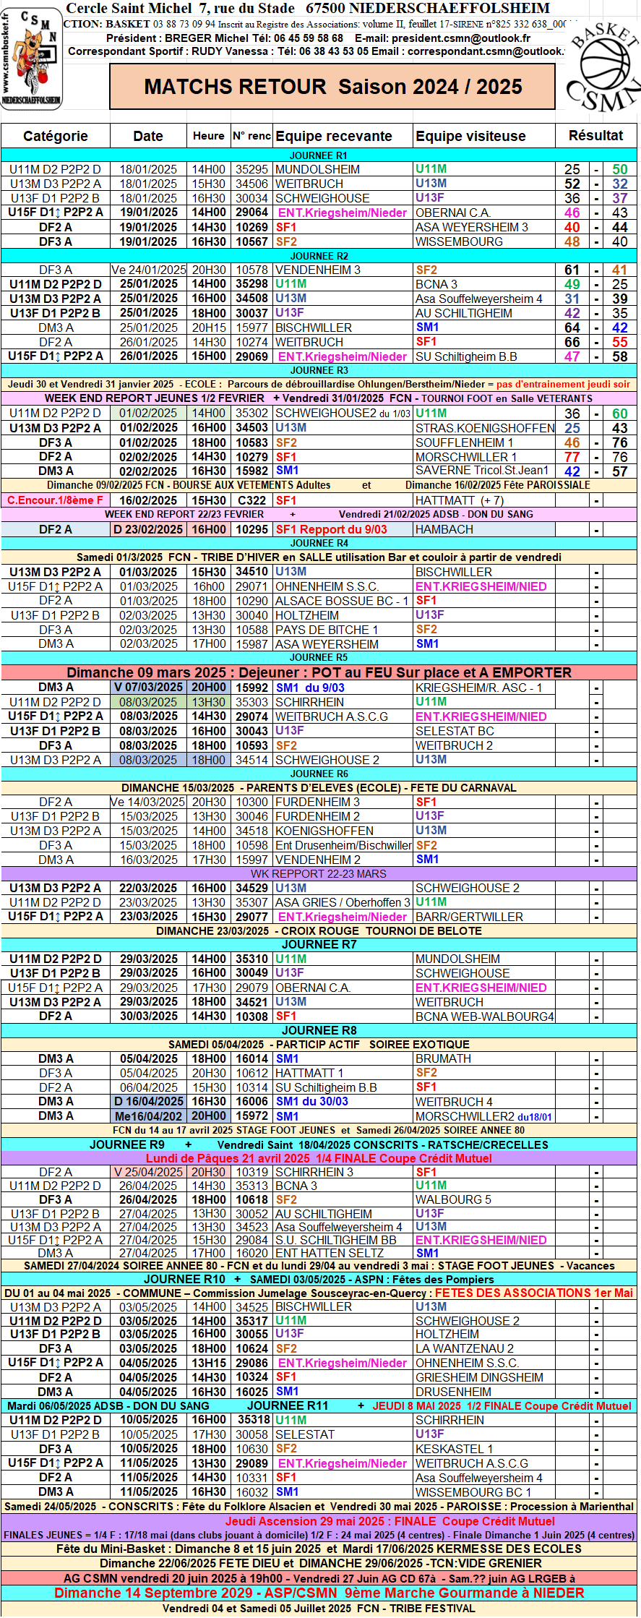Click the Equipe recevante column header
Screen dimensions: 641x1618
point(343,136)
